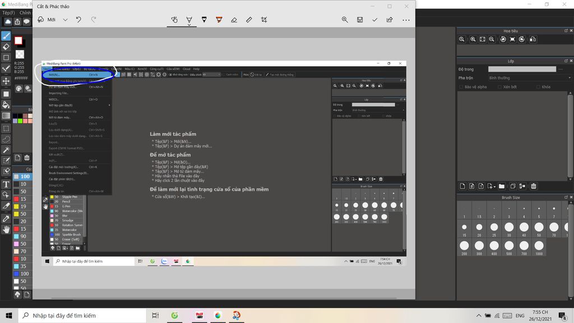This screenshot has width=574, height=323.
Task: Select the Brush tool in MediBang toolbar
Action: tap(6, 36)
